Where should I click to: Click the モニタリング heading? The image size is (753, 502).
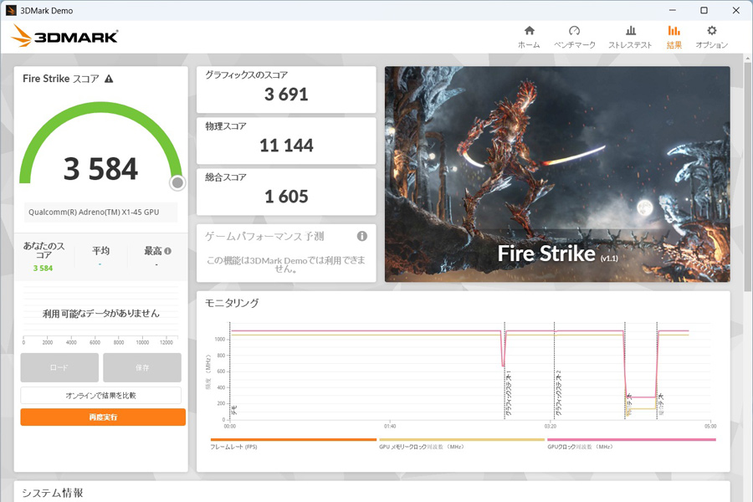pos(232,303)
